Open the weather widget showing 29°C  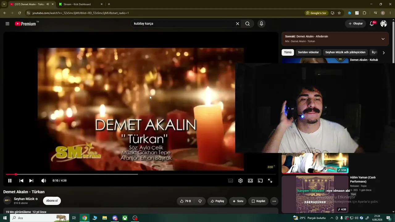point(309,218)
